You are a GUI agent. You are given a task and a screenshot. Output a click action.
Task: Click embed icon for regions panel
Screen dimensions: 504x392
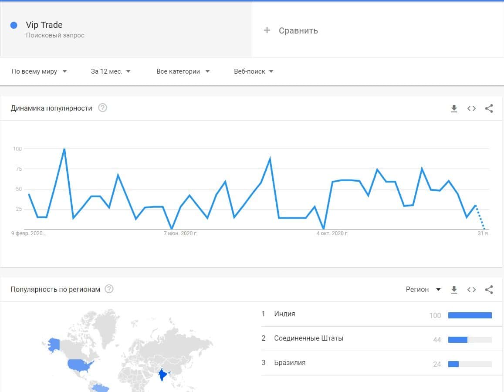(x=471, y=290)
